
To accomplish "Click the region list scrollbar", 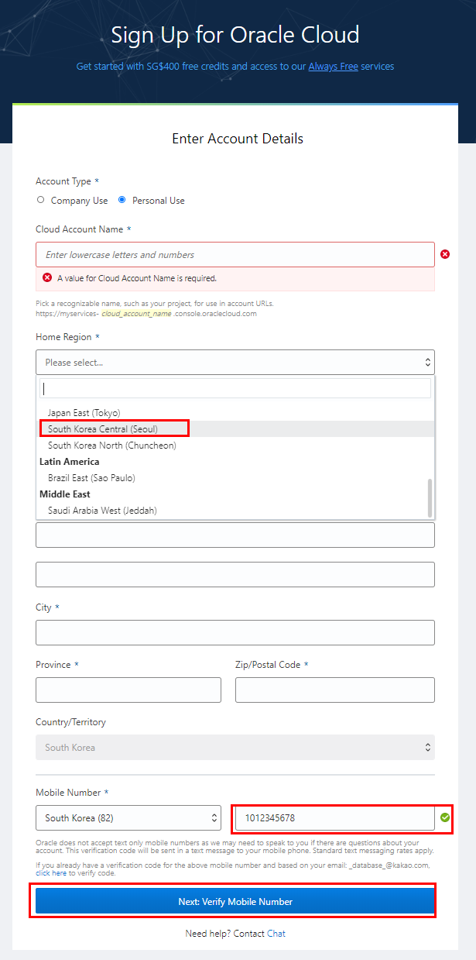I will click(430, 497).
